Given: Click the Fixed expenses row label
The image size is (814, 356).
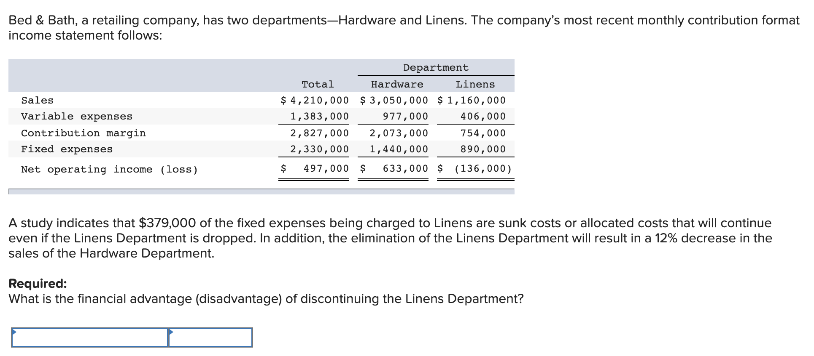Looking at the screenshot, I should (67, 149).
